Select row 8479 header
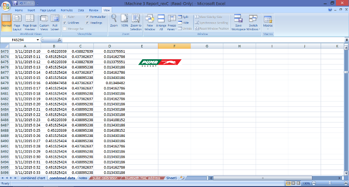This screenshot has width=349, height=187. (5, 83)
